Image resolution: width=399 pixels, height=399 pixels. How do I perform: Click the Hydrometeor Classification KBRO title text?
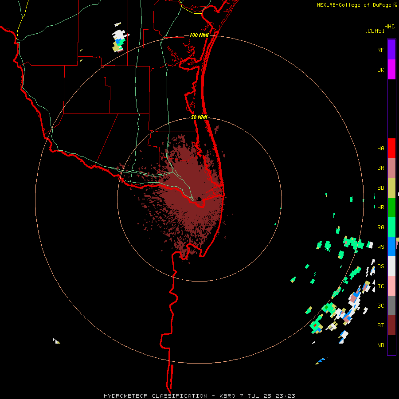pyautogui.click(x=199, y=396)
